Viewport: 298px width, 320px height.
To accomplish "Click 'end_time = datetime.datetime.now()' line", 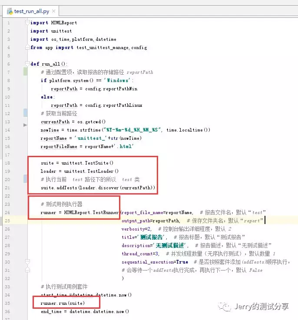I will point(85,311).
